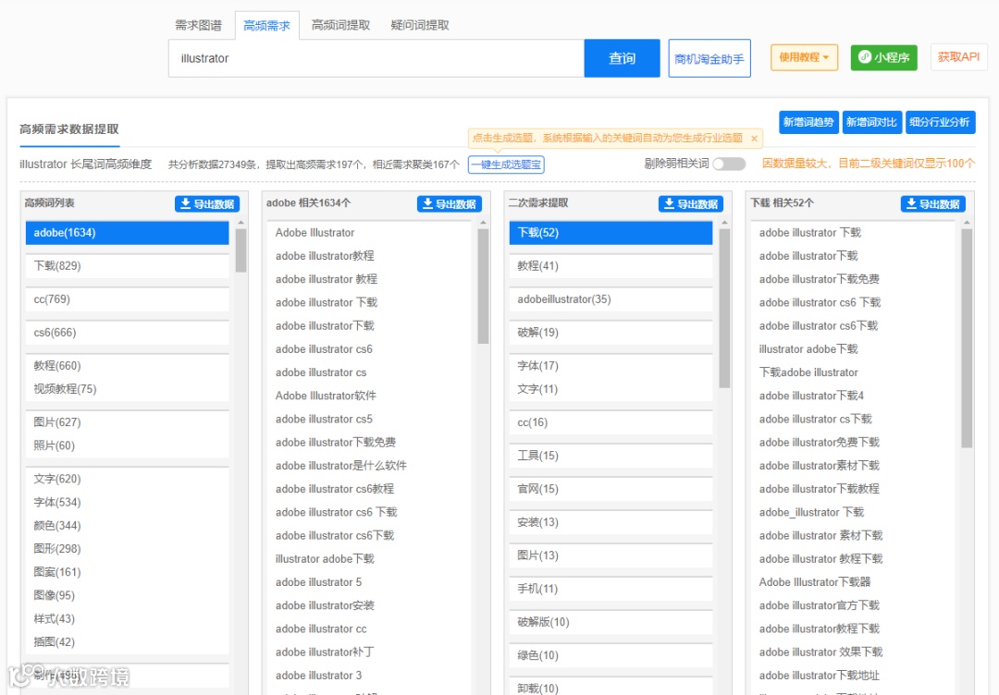Click 'adobe illustrator下载免费' in the download results

coord(820,279)
